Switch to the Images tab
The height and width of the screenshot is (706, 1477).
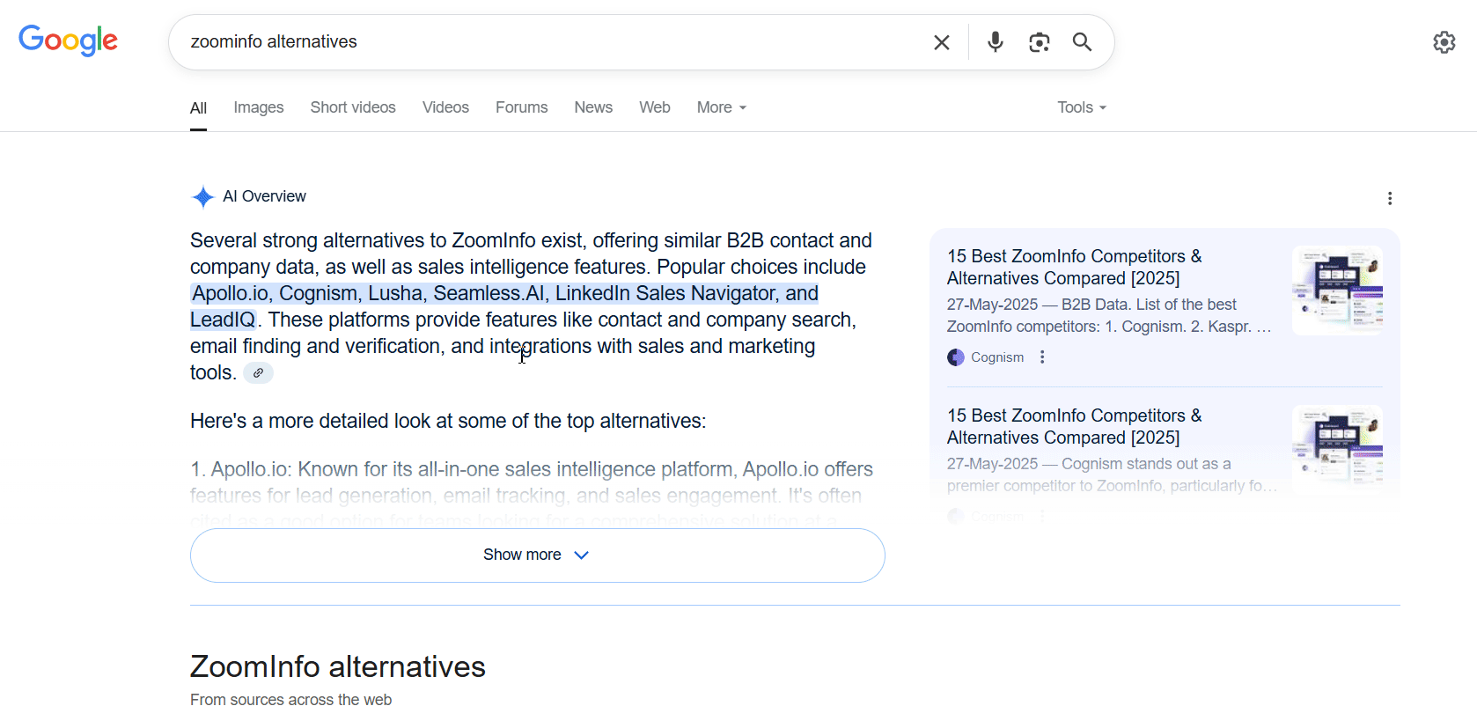click(259, 107)
